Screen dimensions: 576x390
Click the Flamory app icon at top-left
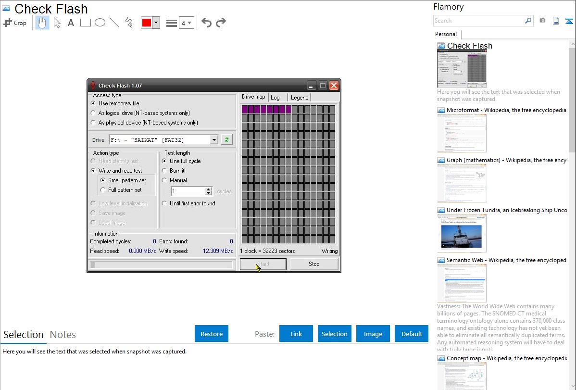pos(6,8)
